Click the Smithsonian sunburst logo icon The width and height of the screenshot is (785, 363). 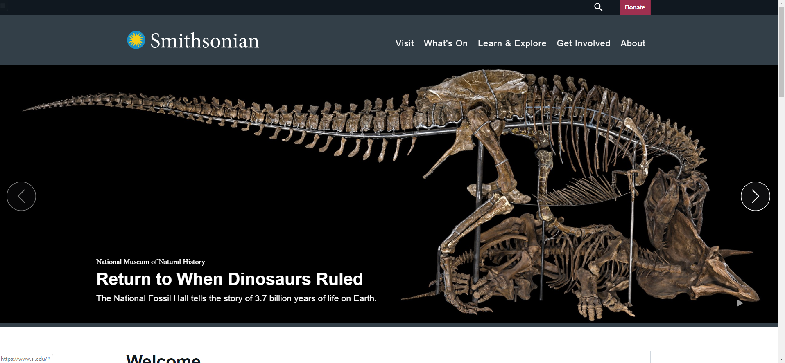pyautogui.click(x=136, y=40)
